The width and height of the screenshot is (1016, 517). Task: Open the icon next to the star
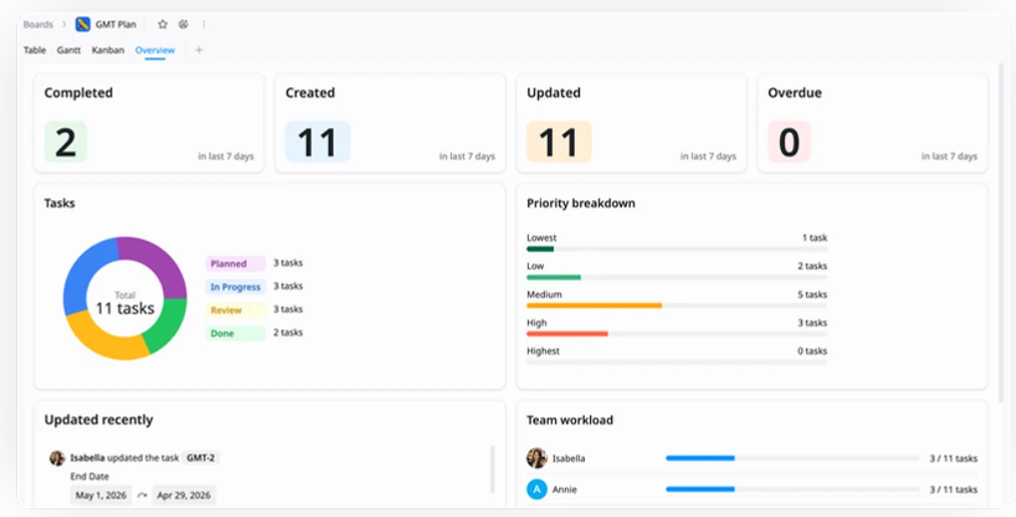pyautogui.click(x=183, y=24)
